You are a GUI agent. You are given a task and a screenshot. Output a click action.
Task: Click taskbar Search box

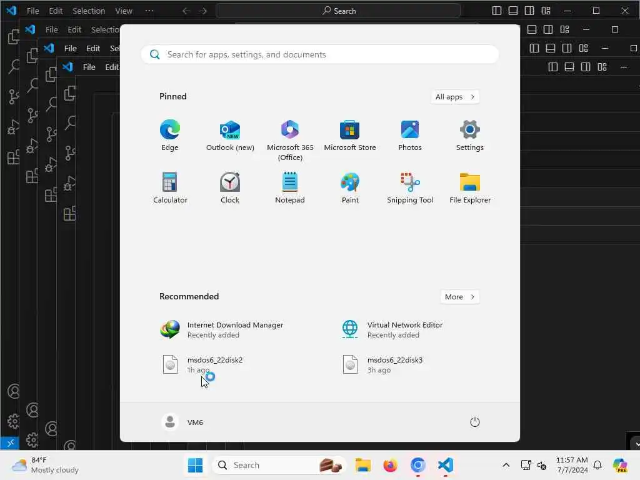(279, 465)
